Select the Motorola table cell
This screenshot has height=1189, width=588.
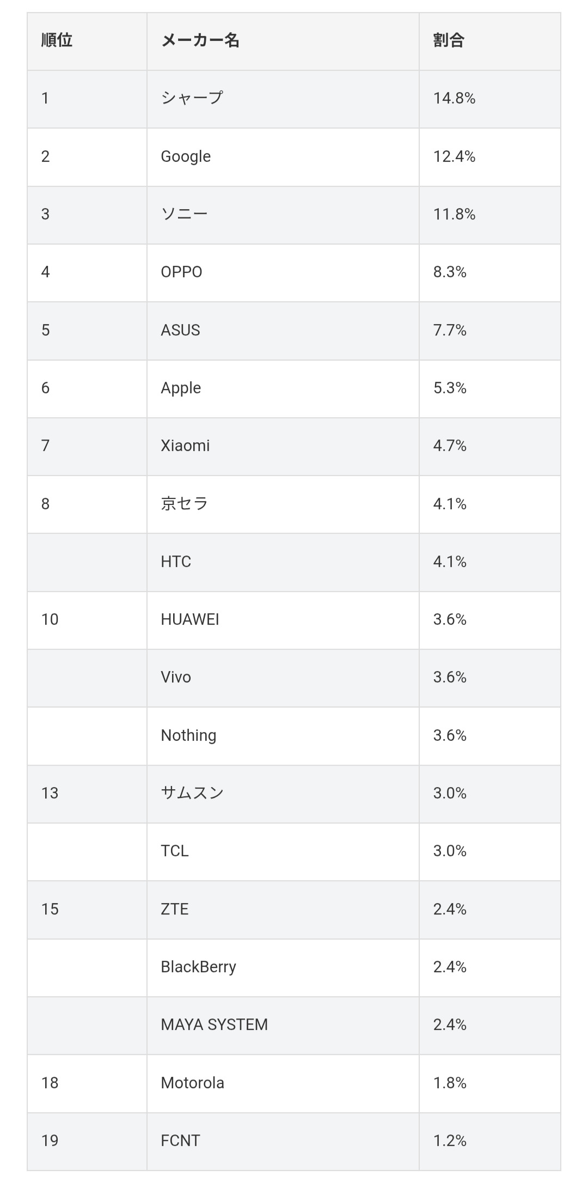[192, 1083]
